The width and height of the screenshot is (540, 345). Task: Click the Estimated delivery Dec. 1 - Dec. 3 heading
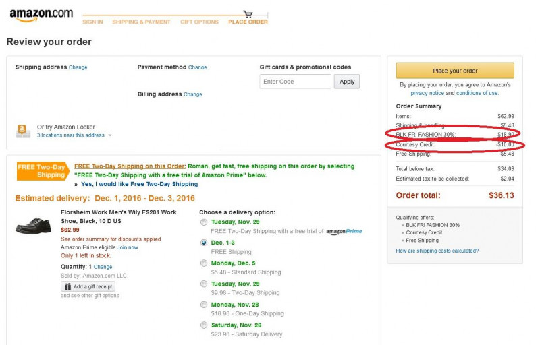click(x=105, y=198)
